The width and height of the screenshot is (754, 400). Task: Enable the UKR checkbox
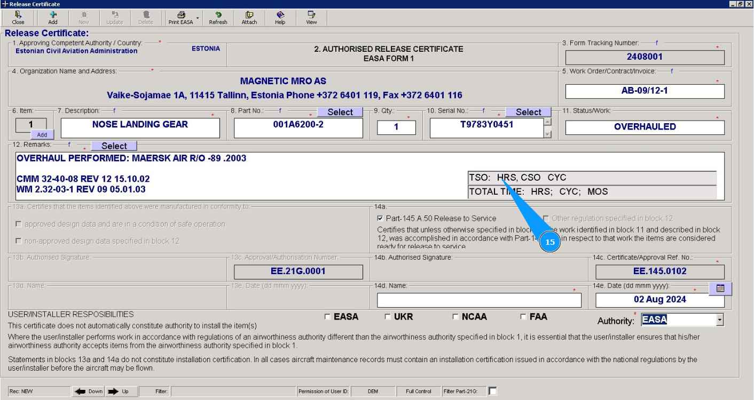pos(388,317)
